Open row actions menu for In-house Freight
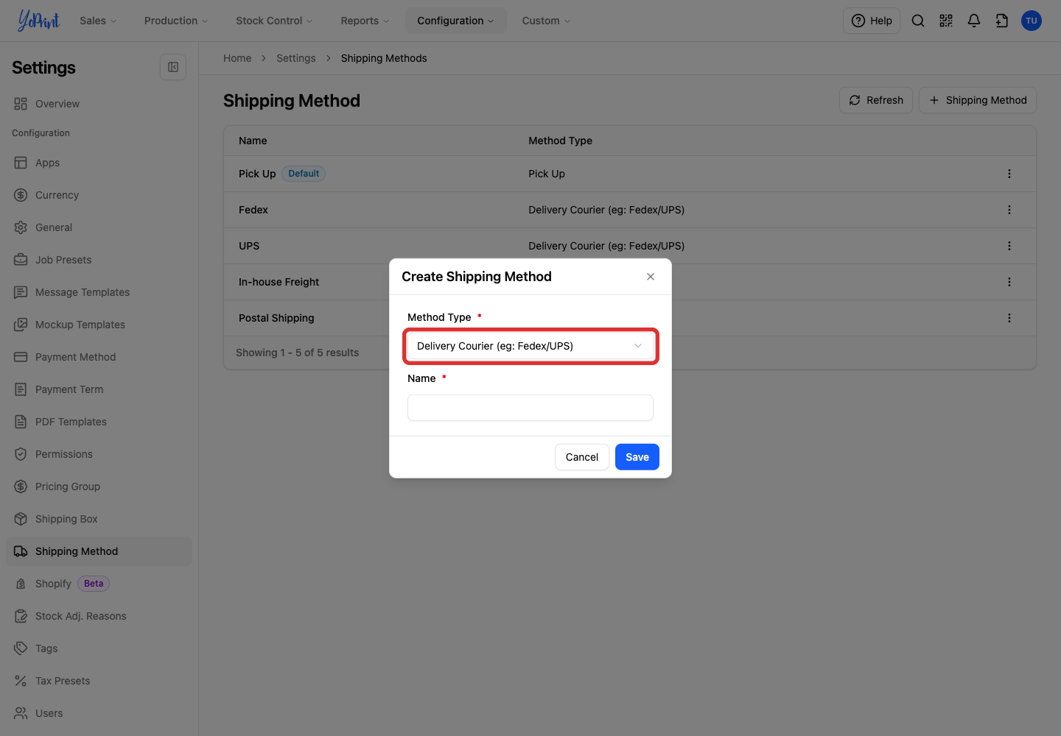 click(1009, 282)
